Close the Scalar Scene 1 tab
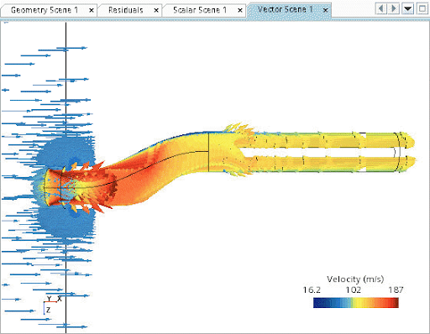The image size is (430, 334). [x=240, y=11]
